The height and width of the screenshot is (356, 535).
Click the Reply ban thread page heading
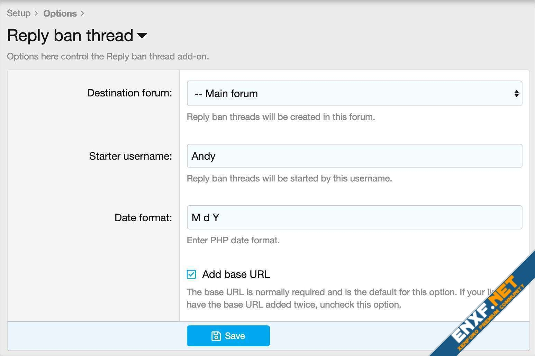coord(70,35)
